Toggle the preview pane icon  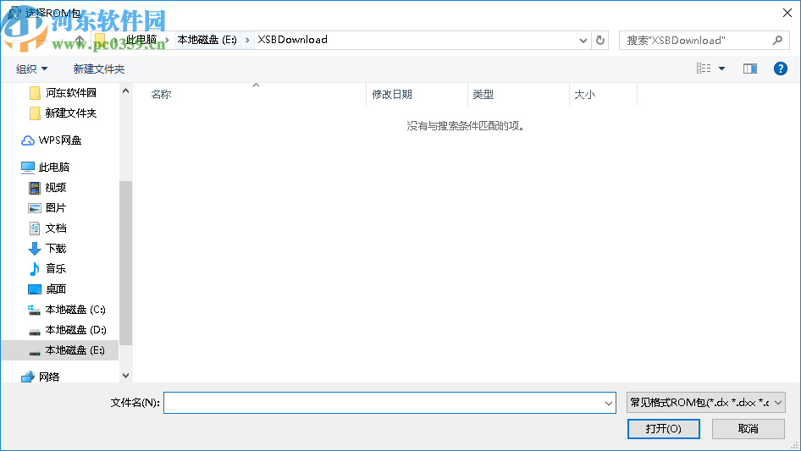tap(749, 69)
